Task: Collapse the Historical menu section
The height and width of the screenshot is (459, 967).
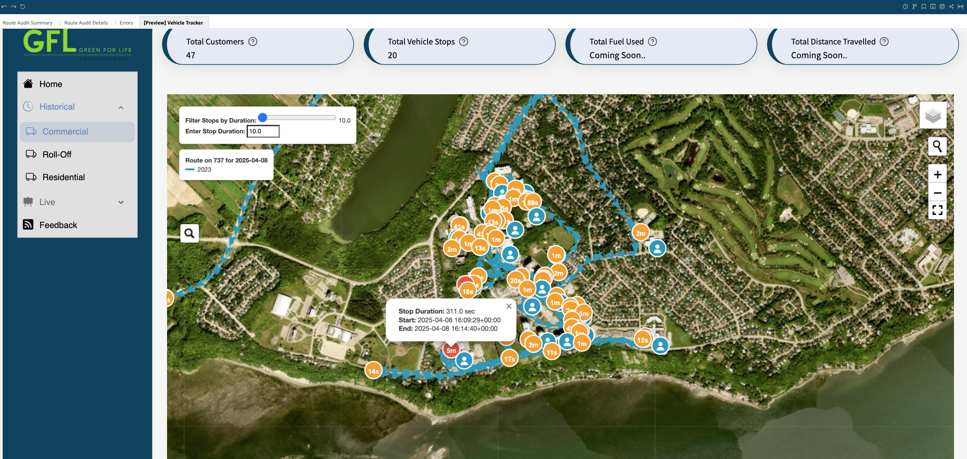Action: tap(121, 107)
